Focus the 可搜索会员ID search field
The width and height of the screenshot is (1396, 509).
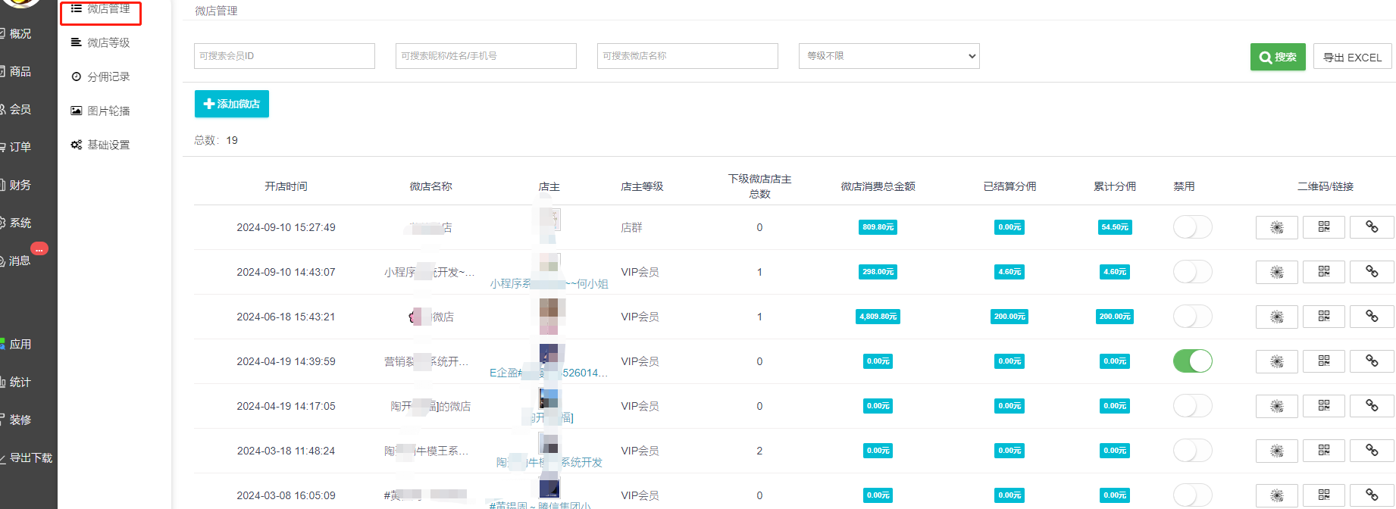coord(284,56)
